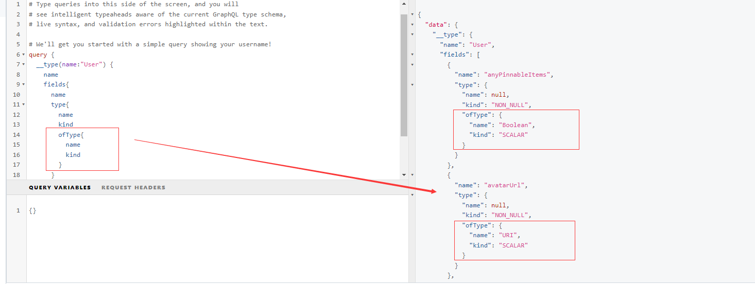
Task: Click the word query on line 6
Action: tap(38, 55)
